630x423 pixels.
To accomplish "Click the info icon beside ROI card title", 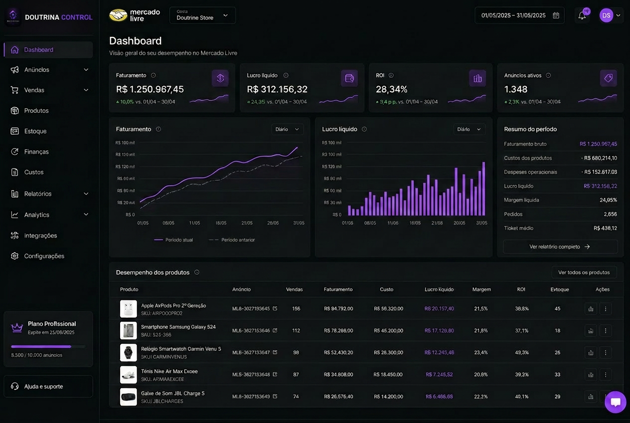I will point(391,75).
